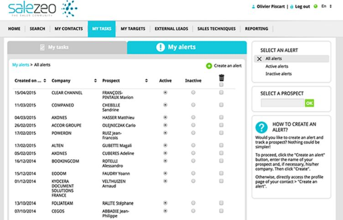Open REPORTING menu item
Image resolution: width=343 pixels, height=220 pixels.
[x=256, y=29]
